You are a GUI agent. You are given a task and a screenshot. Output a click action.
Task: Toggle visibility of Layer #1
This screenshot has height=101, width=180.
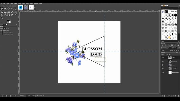[163, 69]
